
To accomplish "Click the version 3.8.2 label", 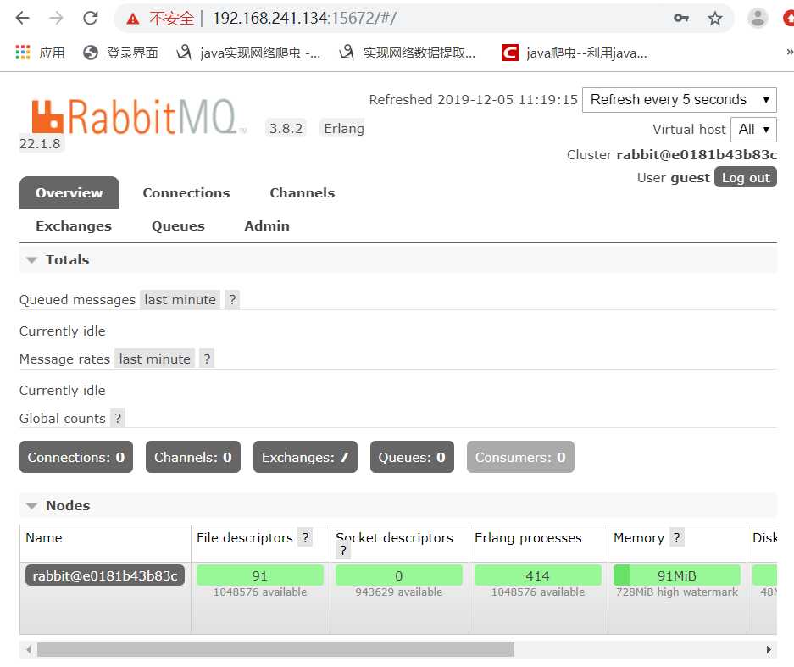I will tap(286, 128).
